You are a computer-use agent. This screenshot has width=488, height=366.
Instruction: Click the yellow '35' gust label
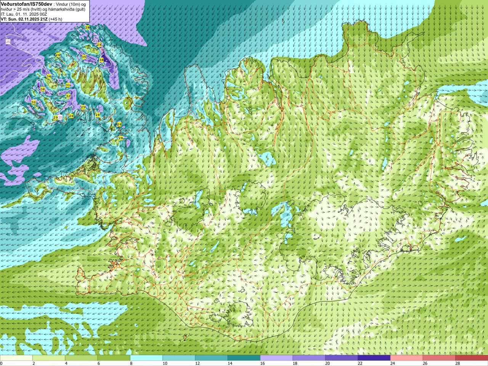[83, 57]
